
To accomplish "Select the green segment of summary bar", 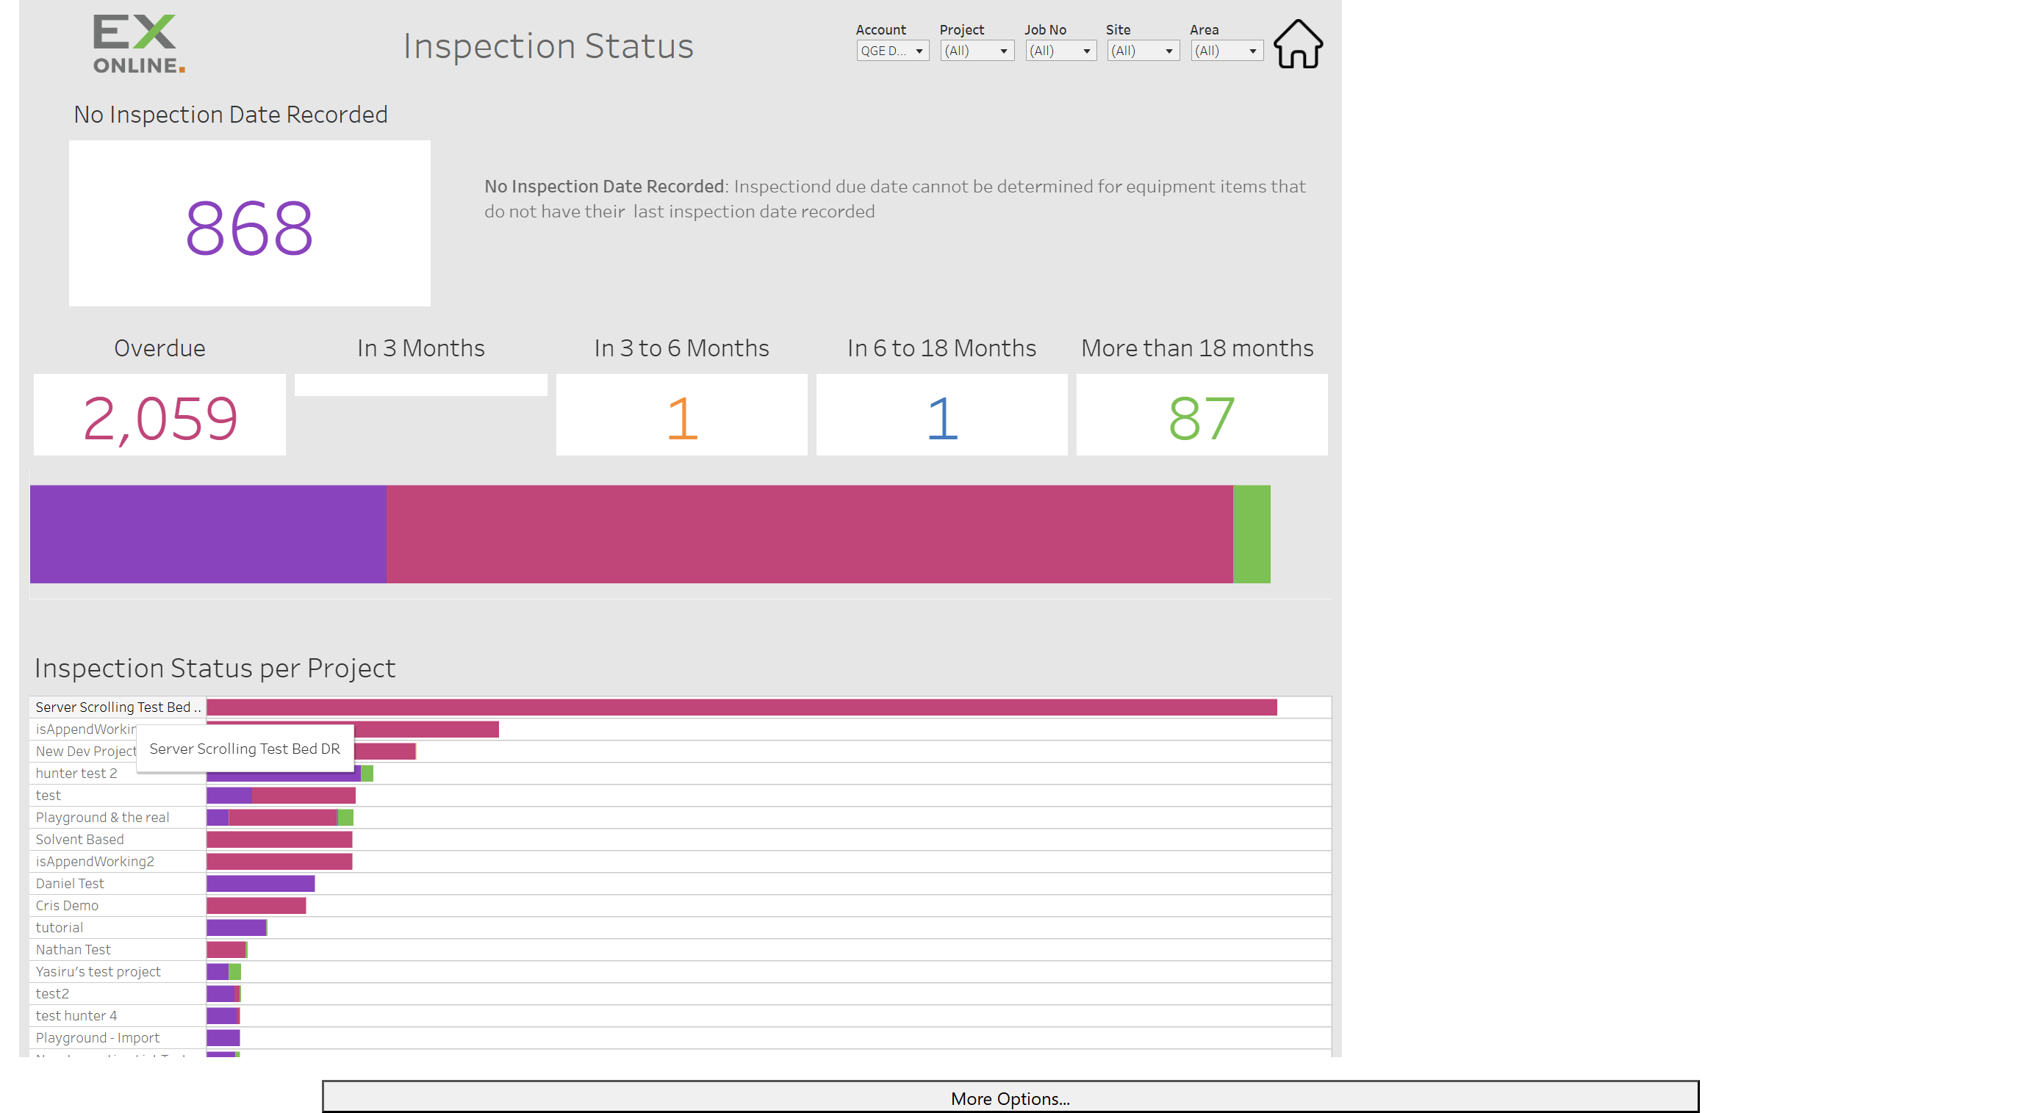I will point(1252,534).
